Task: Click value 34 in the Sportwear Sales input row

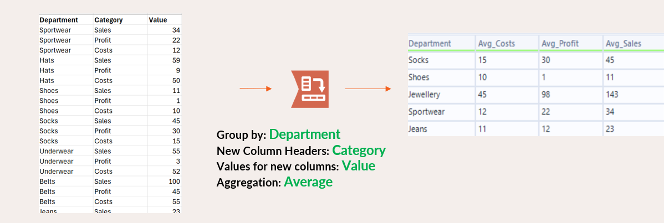Action: (176, 30)
